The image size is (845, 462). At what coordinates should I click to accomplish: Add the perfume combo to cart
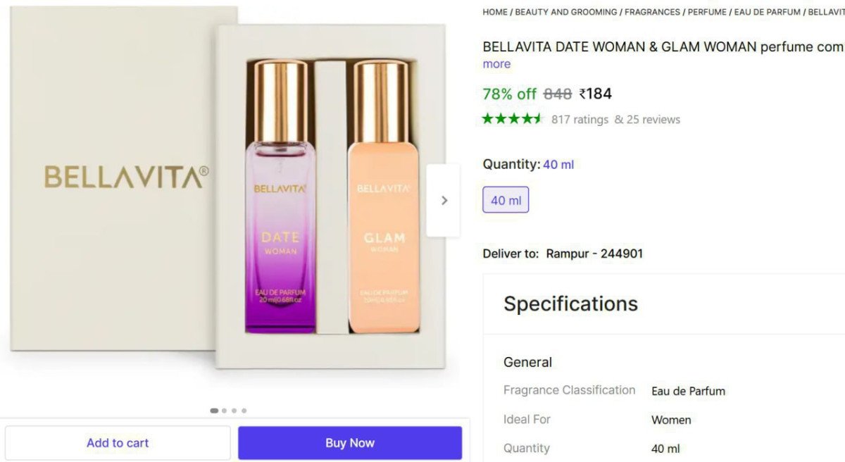pos(118,443)
